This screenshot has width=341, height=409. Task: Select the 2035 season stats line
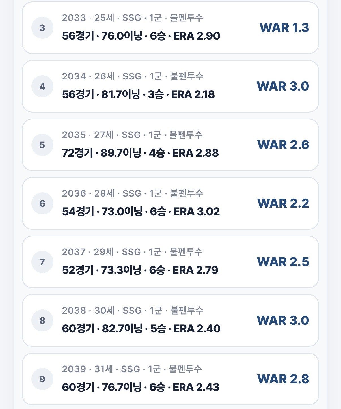pyautogui.click(x=141, y=153)
